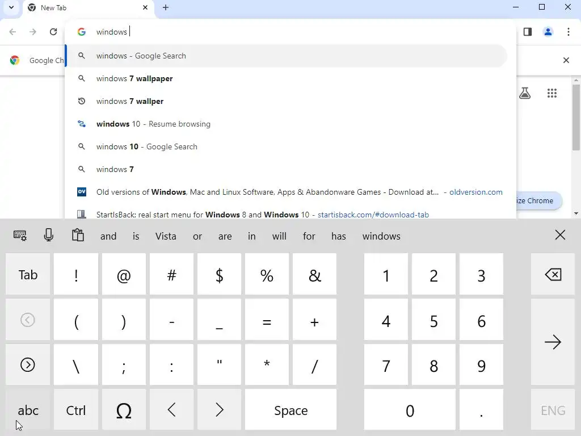This screenshot has height=436, width=581.
Task: Insert the predicted word 'windows'
Action: pyautogui.click(x=381, y=236)
